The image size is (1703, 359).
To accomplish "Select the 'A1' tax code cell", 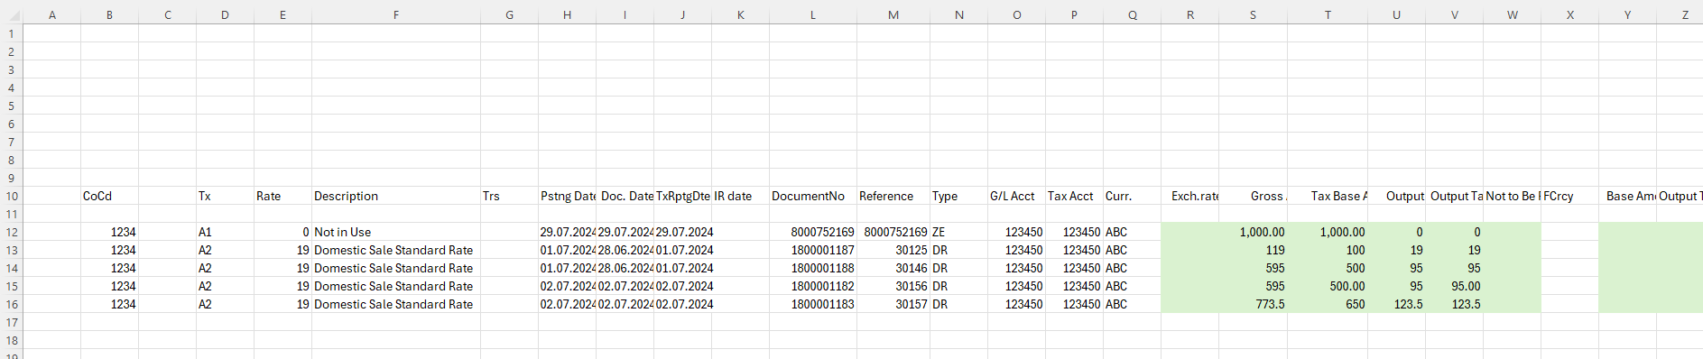I will (226, 232).
